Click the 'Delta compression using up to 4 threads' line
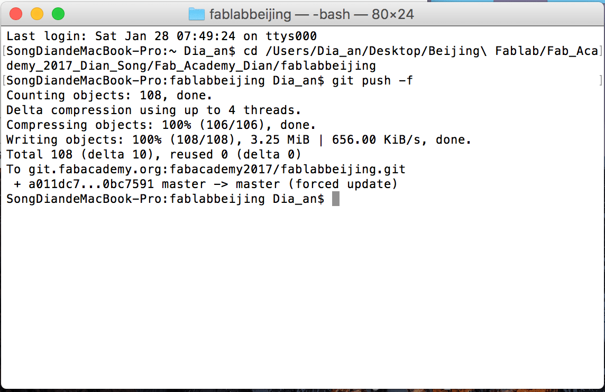This screenshot has width=605, height=392. tap(153, 110)
